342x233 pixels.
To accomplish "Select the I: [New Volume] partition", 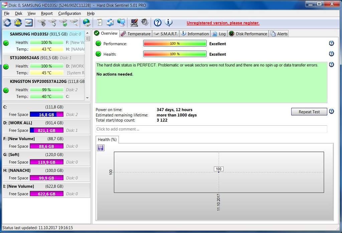I will click(46, 190).
